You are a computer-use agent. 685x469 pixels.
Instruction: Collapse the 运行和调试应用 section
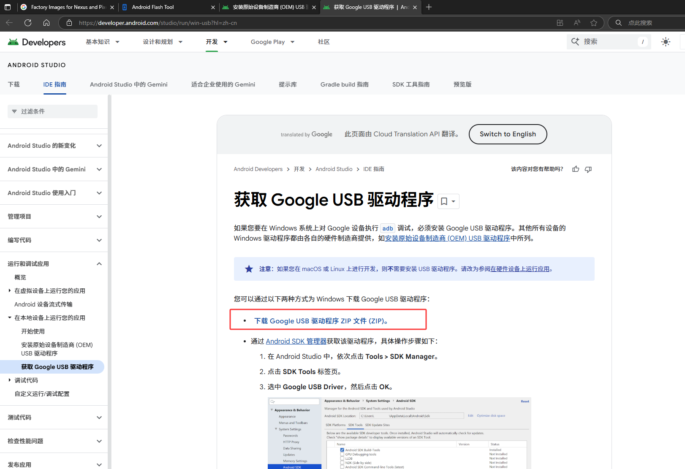point(99,264)
